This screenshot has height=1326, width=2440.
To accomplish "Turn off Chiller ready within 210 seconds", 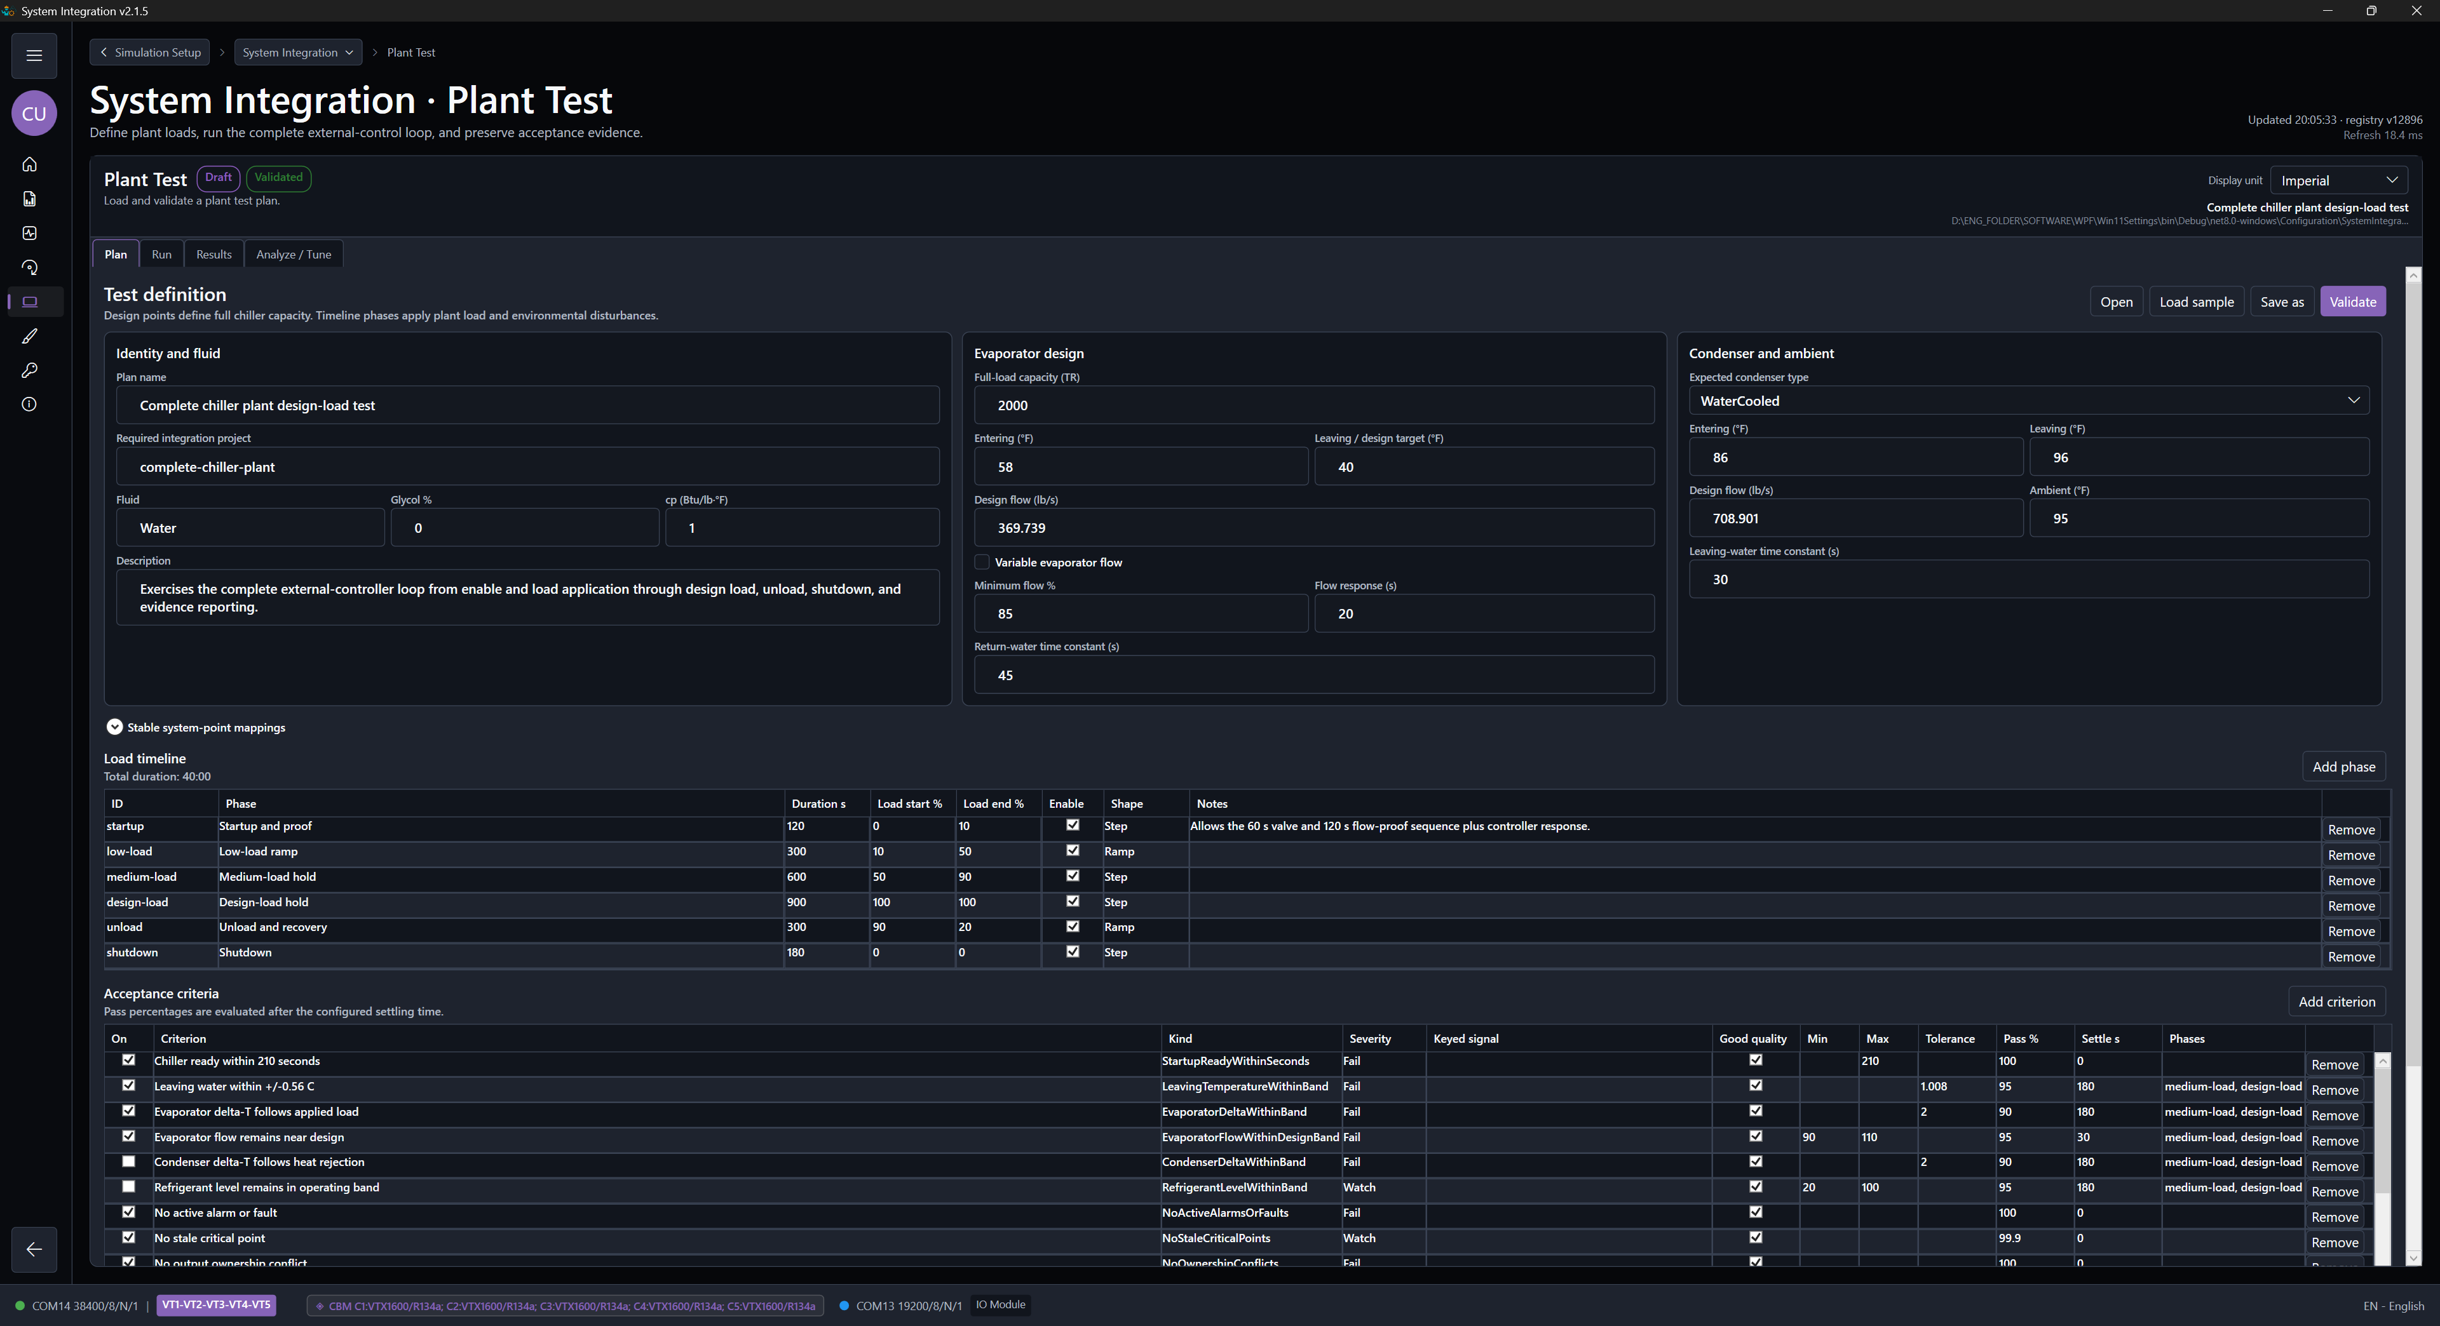I will click(129, 1060).
